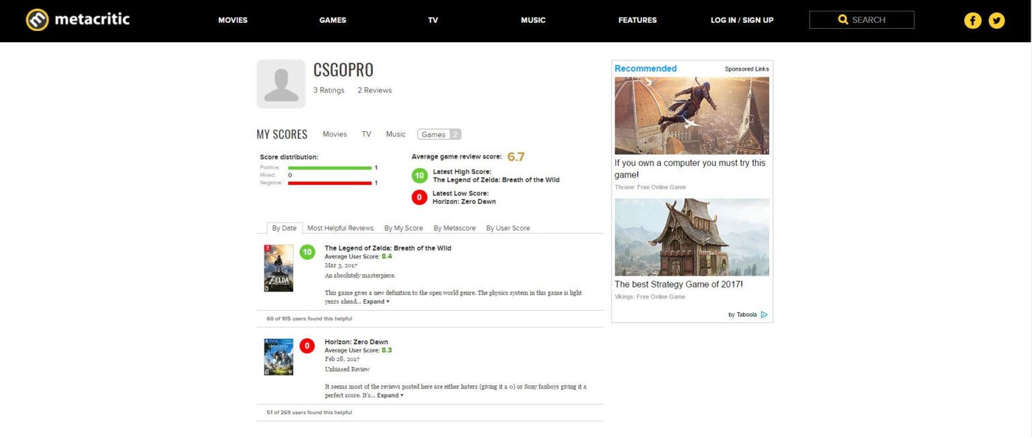This screenshot has width=1032, height=437.
Task: Click the 3 Ratings count
Action: (x=329, y=90)
